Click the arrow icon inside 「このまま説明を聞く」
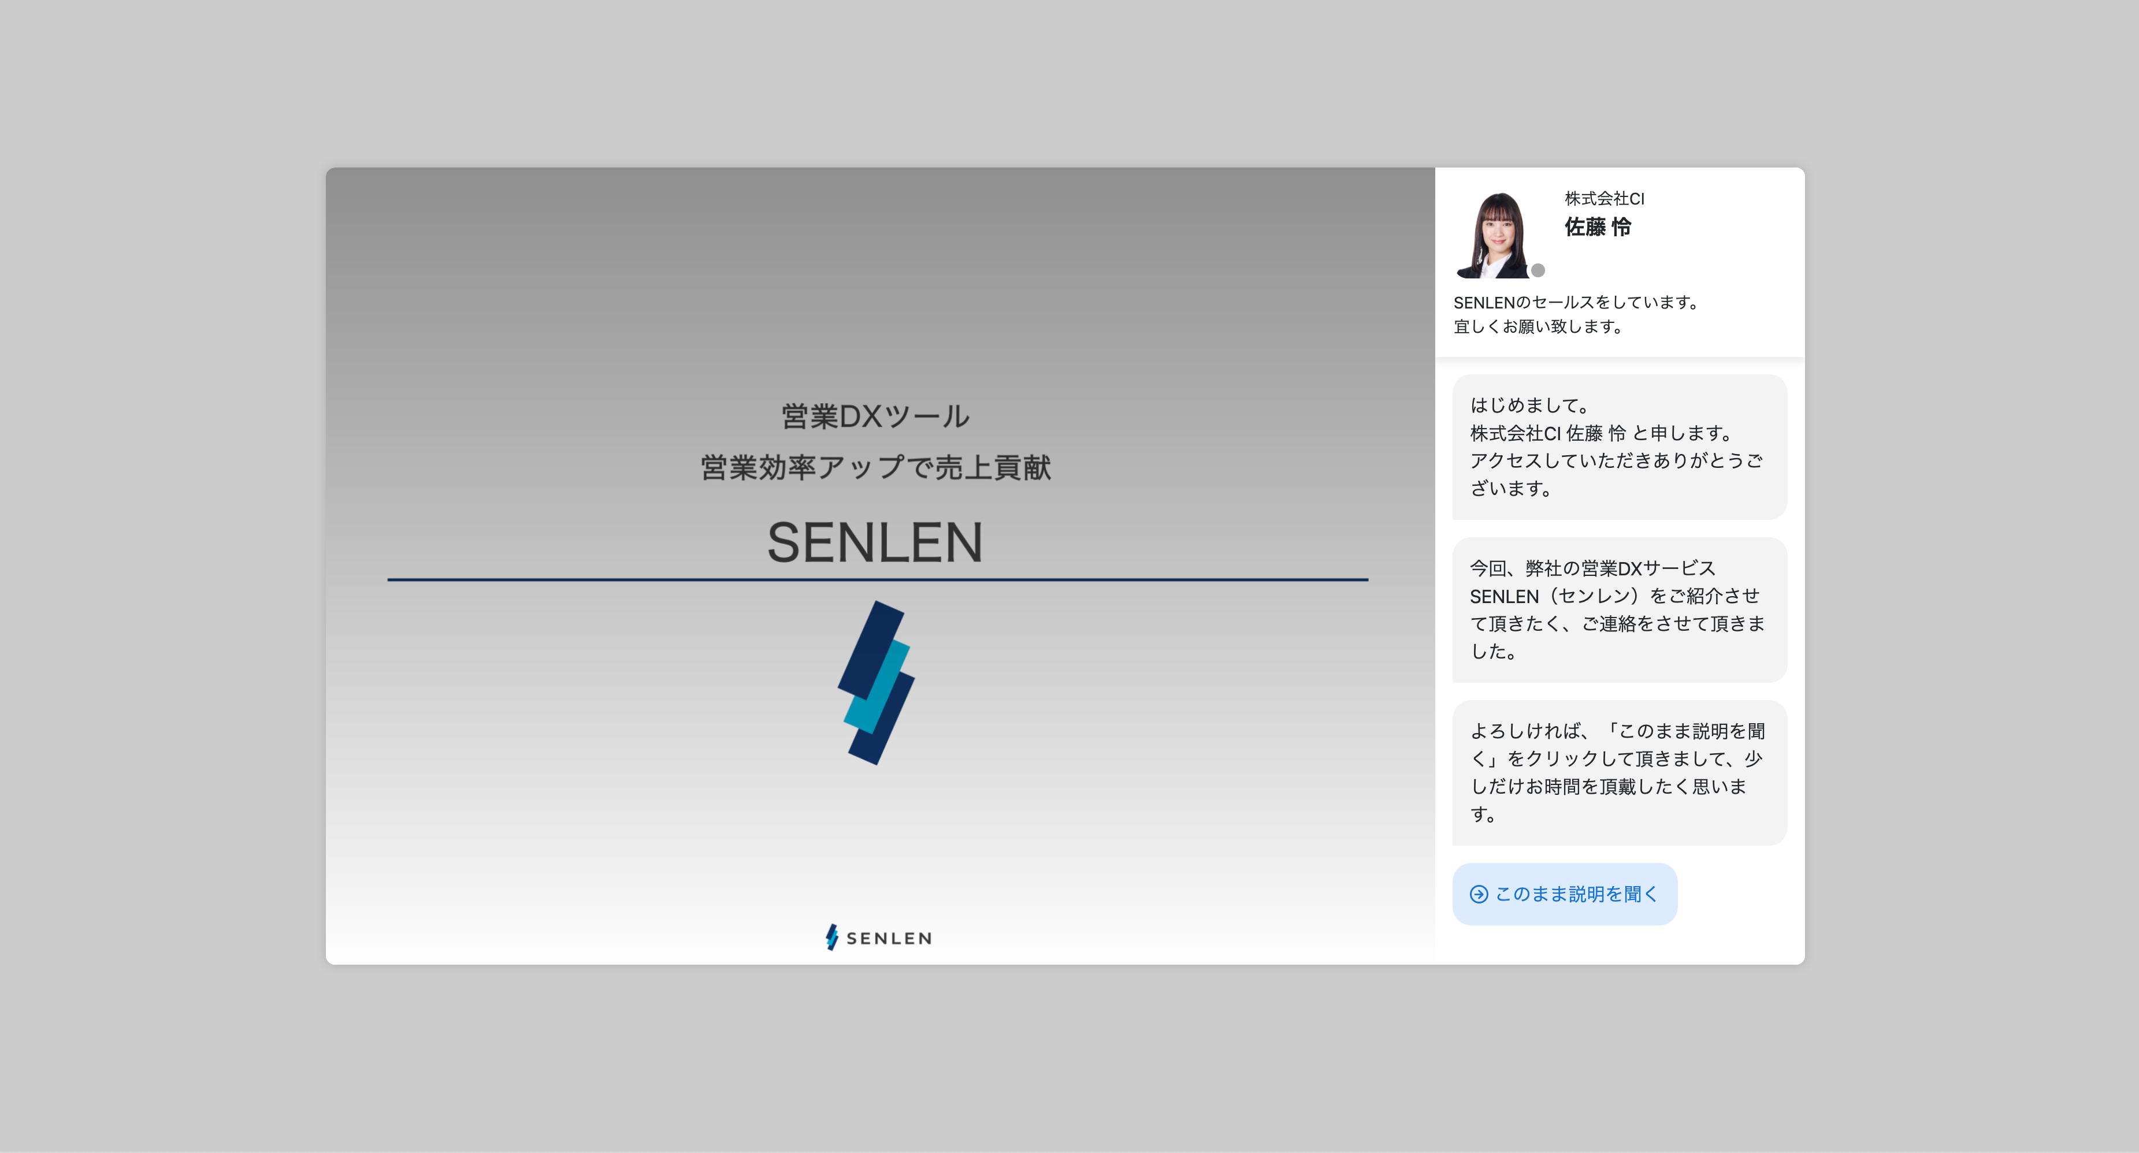2139x1153 pixels. coord(1477,894)
